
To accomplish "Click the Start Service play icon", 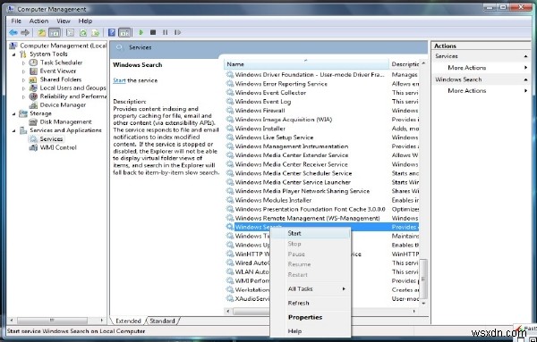I will 141,32.
